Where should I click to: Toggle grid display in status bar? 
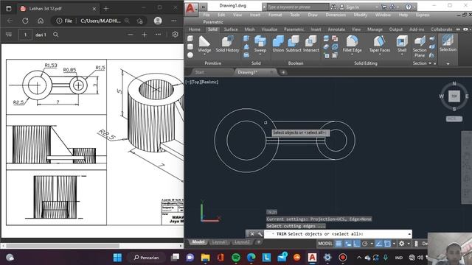tap(339, 244)
